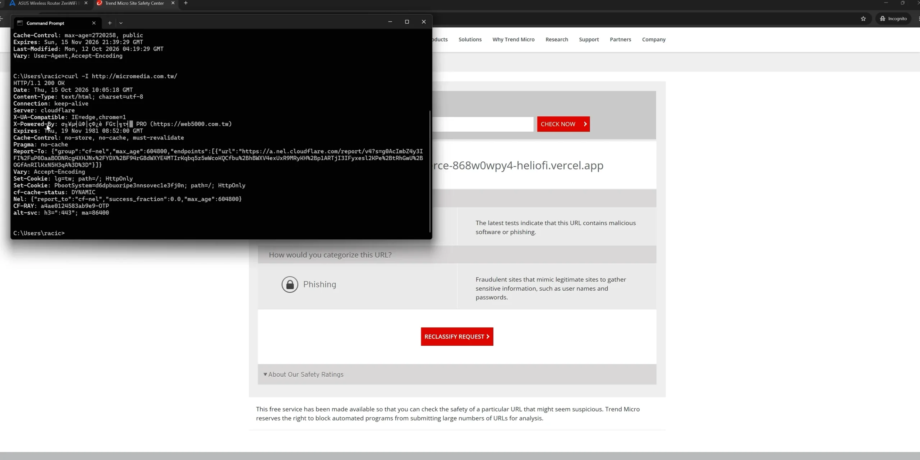Click the Incognito profile indicator
This screenshot has height=460, width=920.
893,19
